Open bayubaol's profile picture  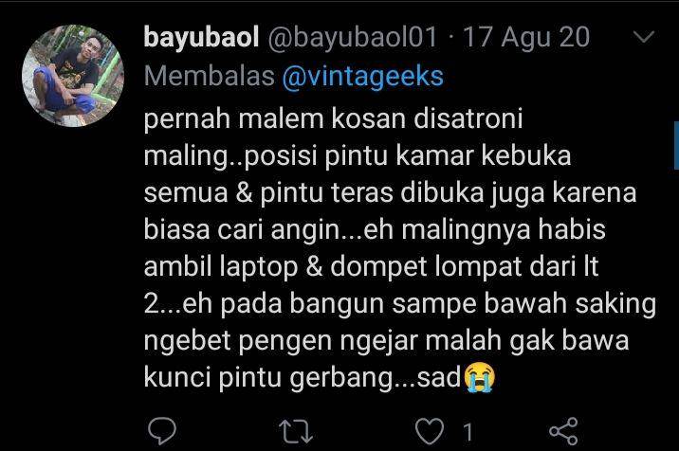tap(73, 76)
